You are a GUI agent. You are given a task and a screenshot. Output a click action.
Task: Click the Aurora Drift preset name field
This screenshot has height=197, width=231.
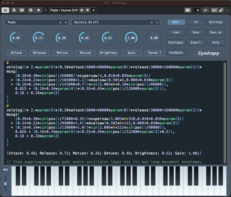[x=116, y=22]
